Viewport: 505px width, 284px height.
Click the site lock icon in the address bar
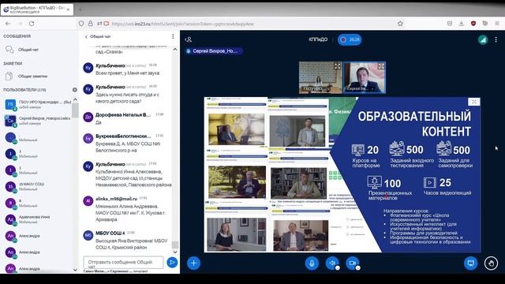[91, 24]
